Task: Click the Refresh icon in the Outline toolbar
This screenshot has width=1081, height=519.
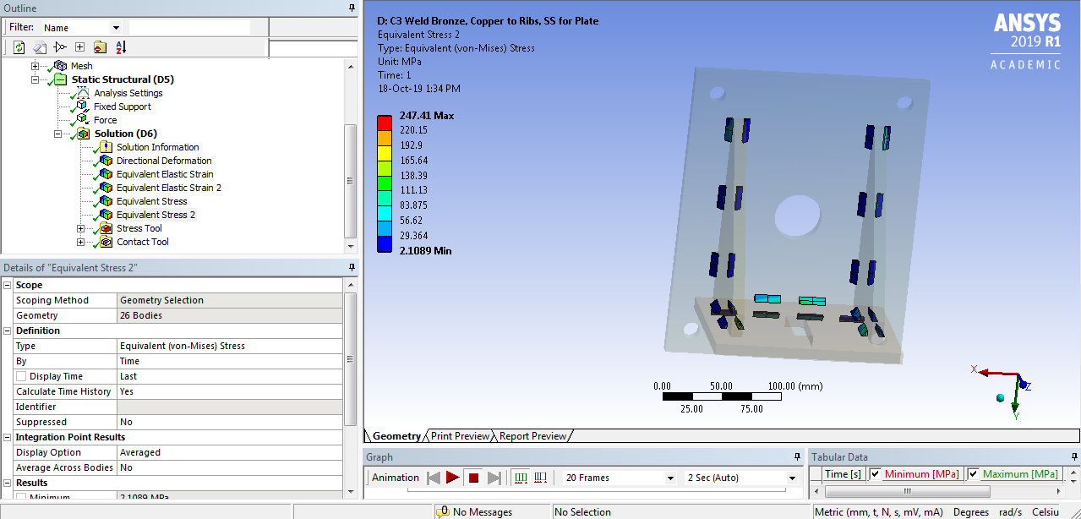Action: (x=19, y=46)
